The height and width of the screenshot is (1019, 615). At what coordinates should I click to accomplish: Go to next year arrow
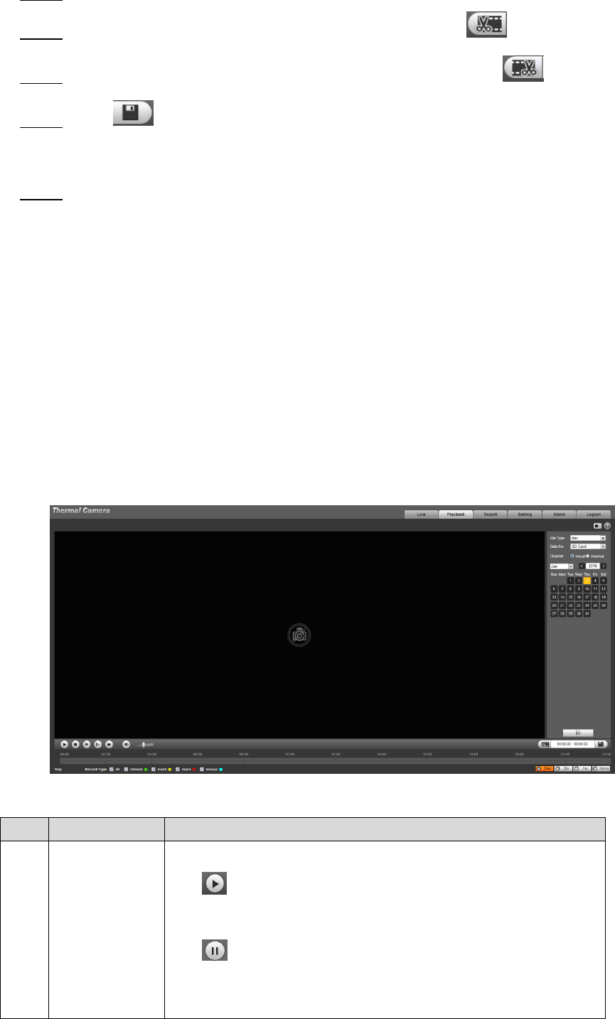coord(604,566)
